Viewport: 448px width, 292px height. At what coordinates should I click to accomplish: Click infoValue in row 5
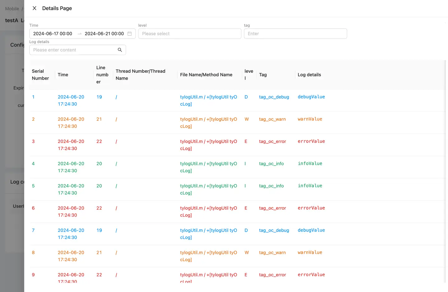pyautogui.click(x=310, y=186)
